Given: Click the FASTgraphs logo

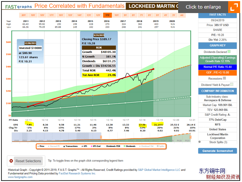Looking at the screenshot, I should click(x=19, y=7).
